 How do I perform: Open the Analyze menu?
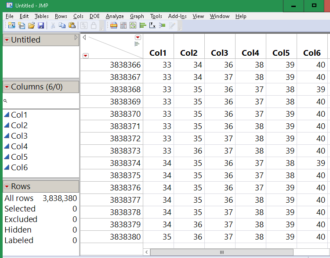(115, 16)
